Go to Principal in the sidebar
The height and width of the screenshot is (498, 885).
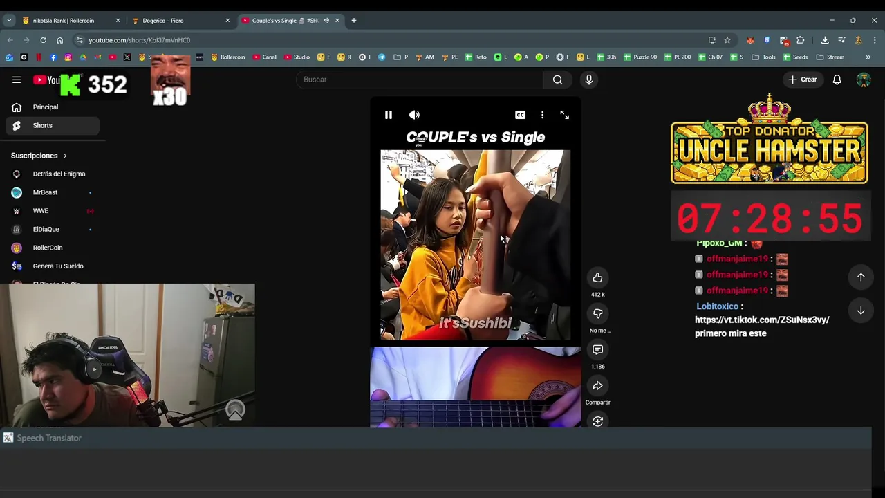click(x=53, y=107)
